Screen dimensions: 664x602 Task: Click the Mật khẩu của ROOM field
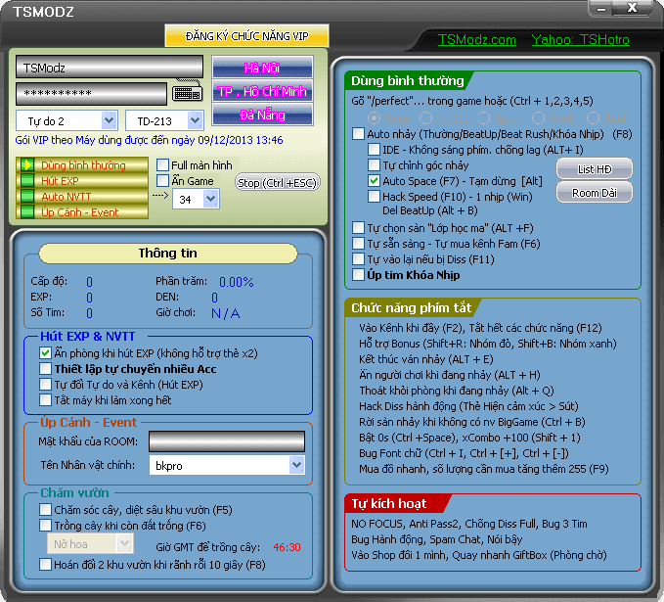tap(226, 442)
